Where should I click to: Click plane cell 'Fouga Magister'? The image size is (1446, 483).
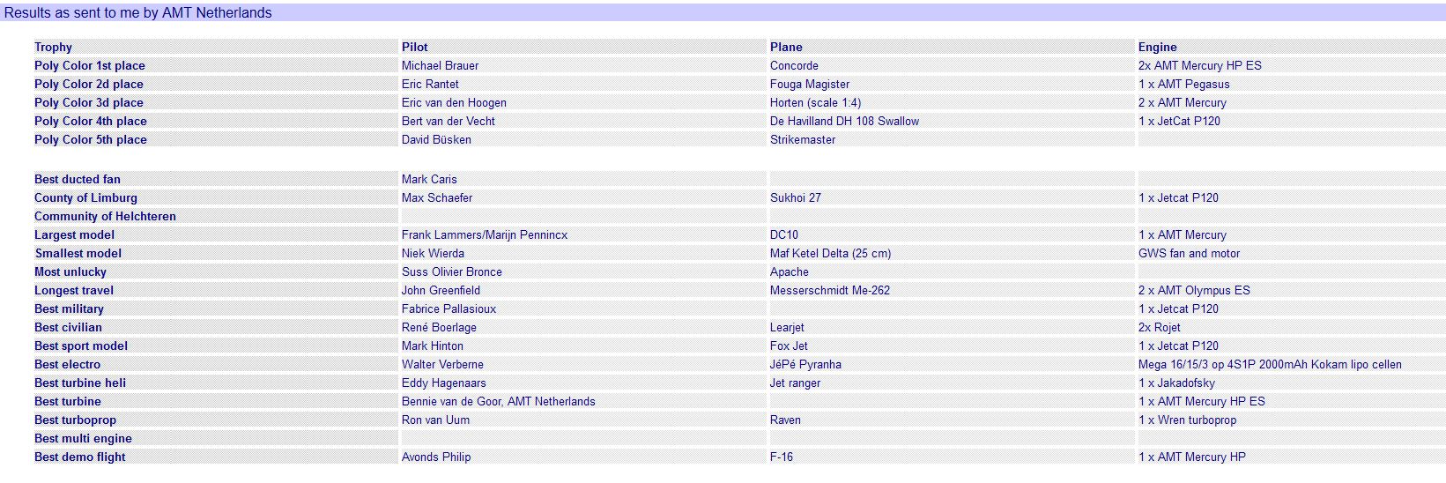click(810, 84)
